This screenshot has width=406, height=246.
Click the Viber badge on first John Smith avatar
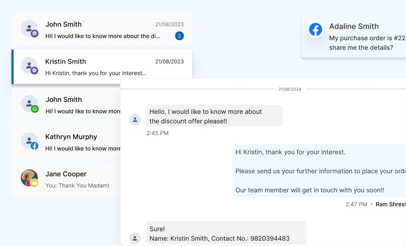point(35,34)
